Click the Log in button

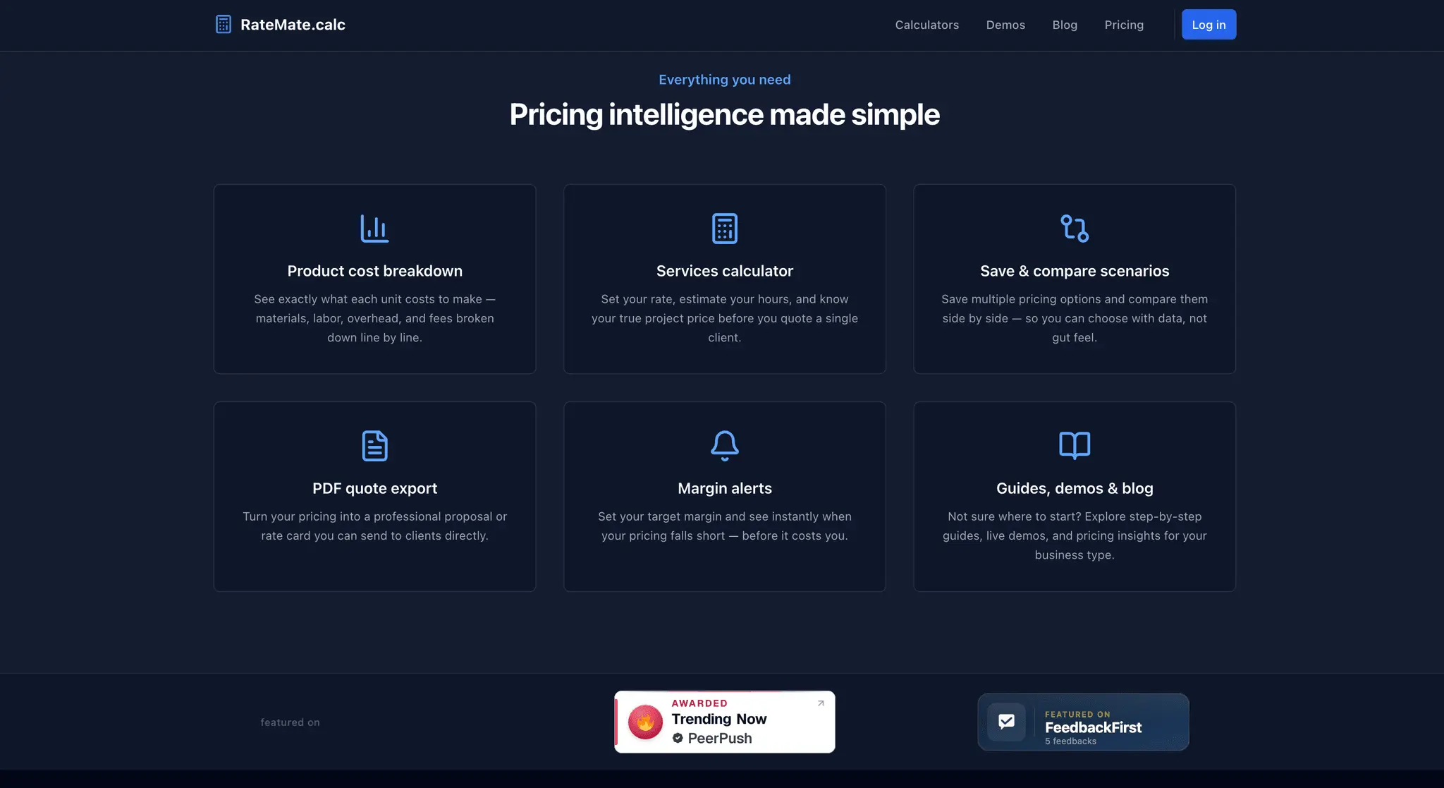pos(1209,25)
